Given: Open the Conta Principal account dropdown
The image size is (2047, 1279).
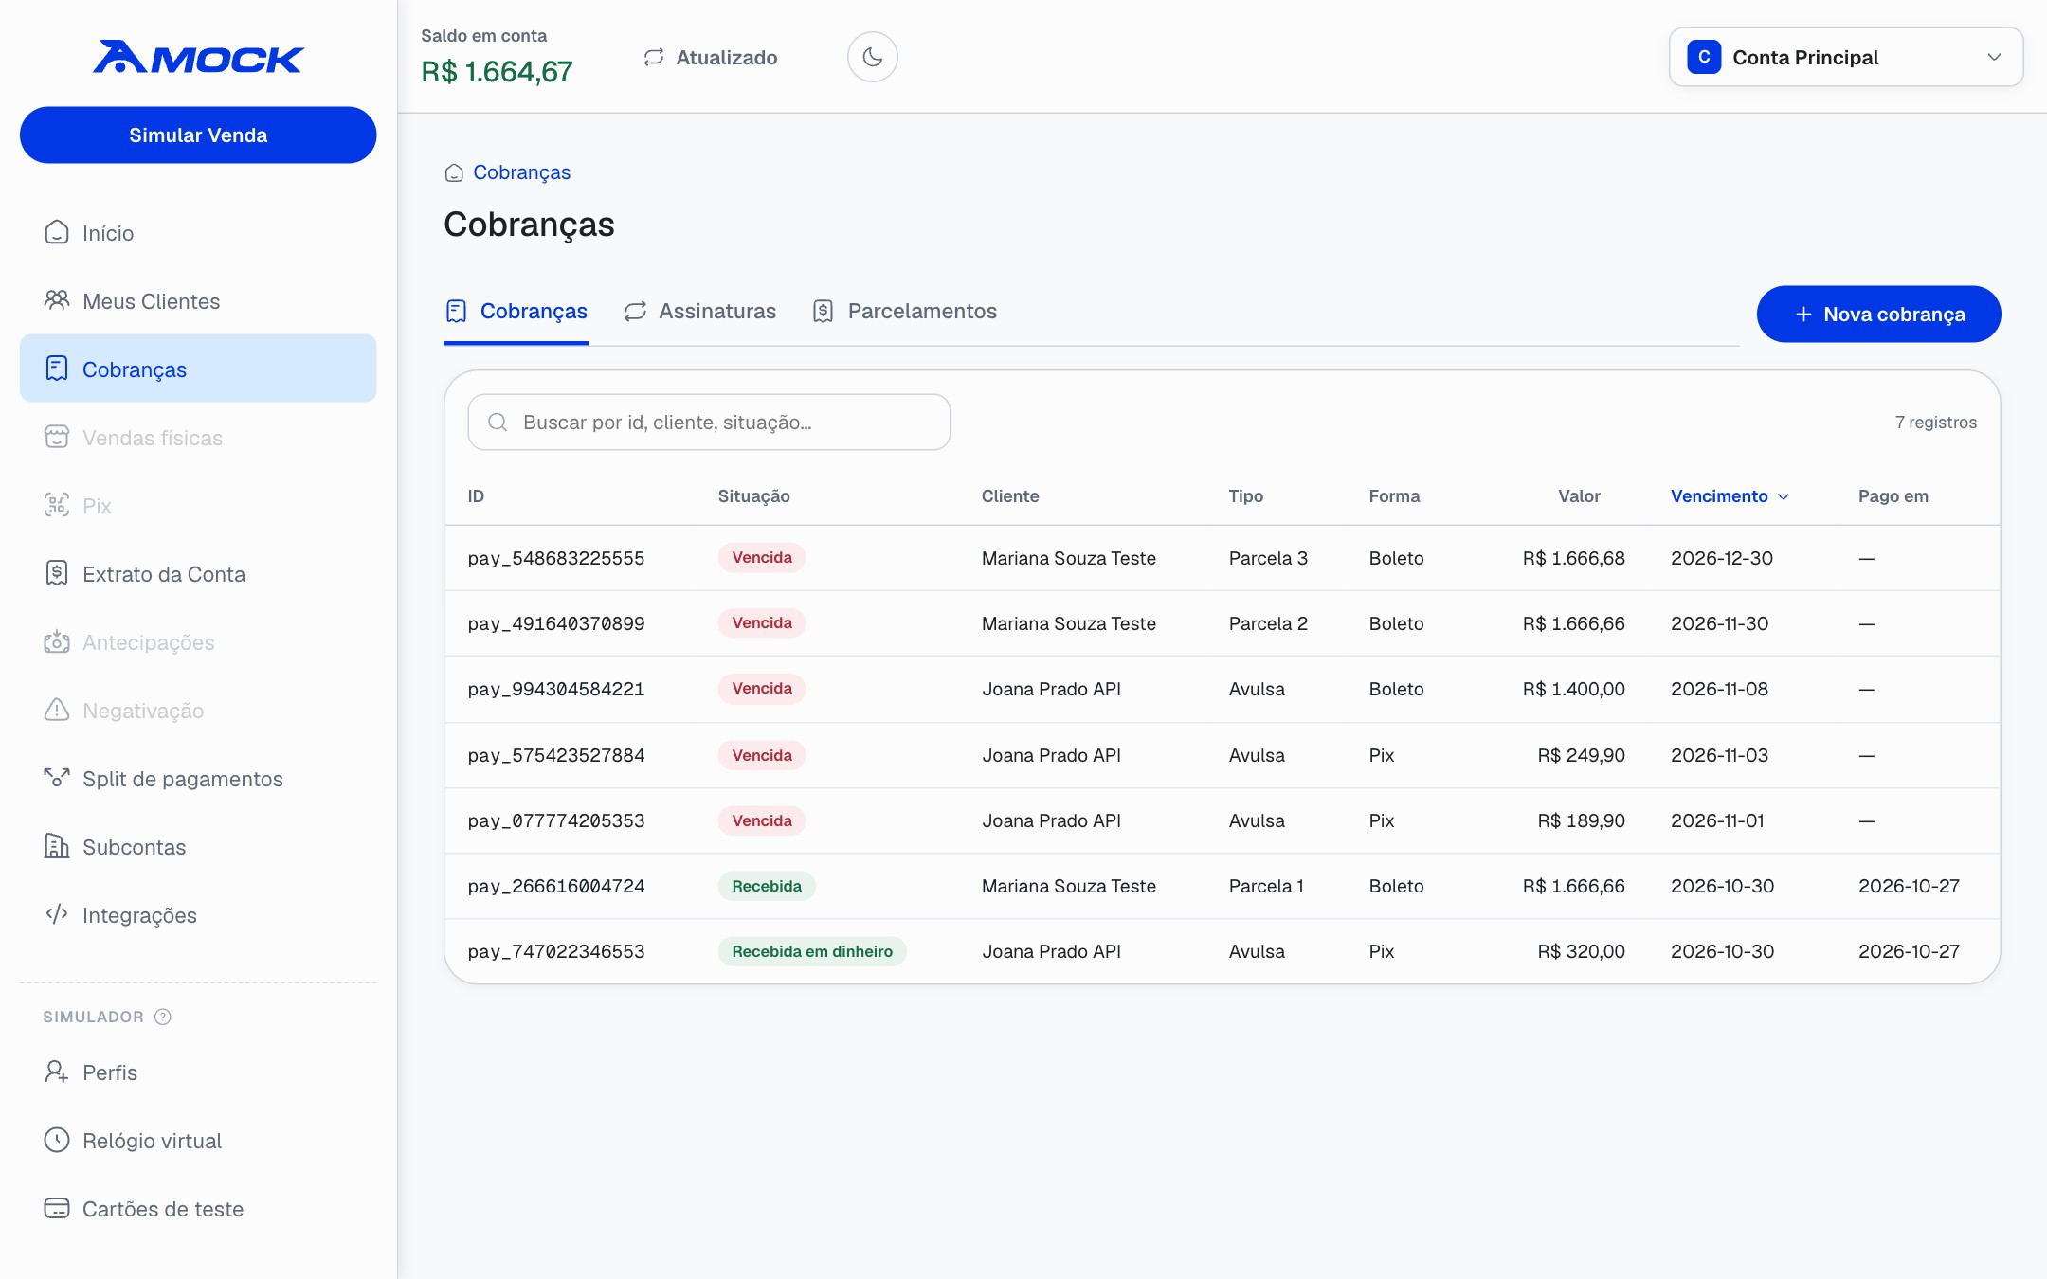Looking at the screenshot, I should tap(1845, 57).
